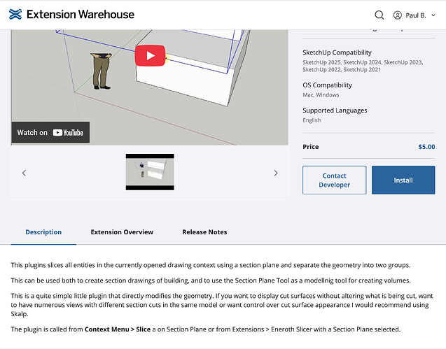Click the Price label

pos(311,147)
